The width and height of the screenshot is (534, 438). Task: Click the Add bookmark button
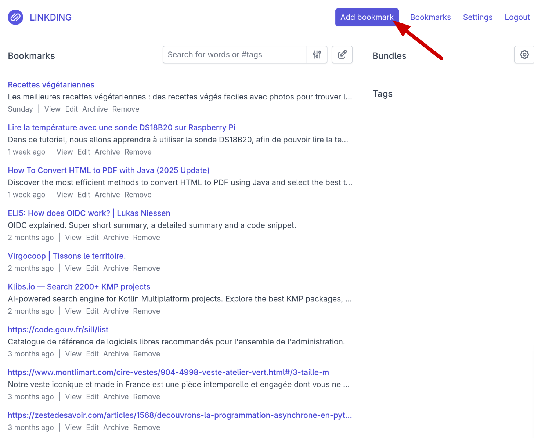tap(367, 17)
